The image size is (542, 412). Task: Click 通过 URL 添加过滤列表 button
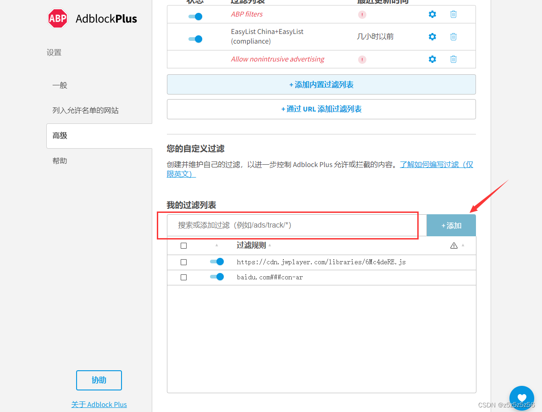pyautogui.click(x=321, y=109)
